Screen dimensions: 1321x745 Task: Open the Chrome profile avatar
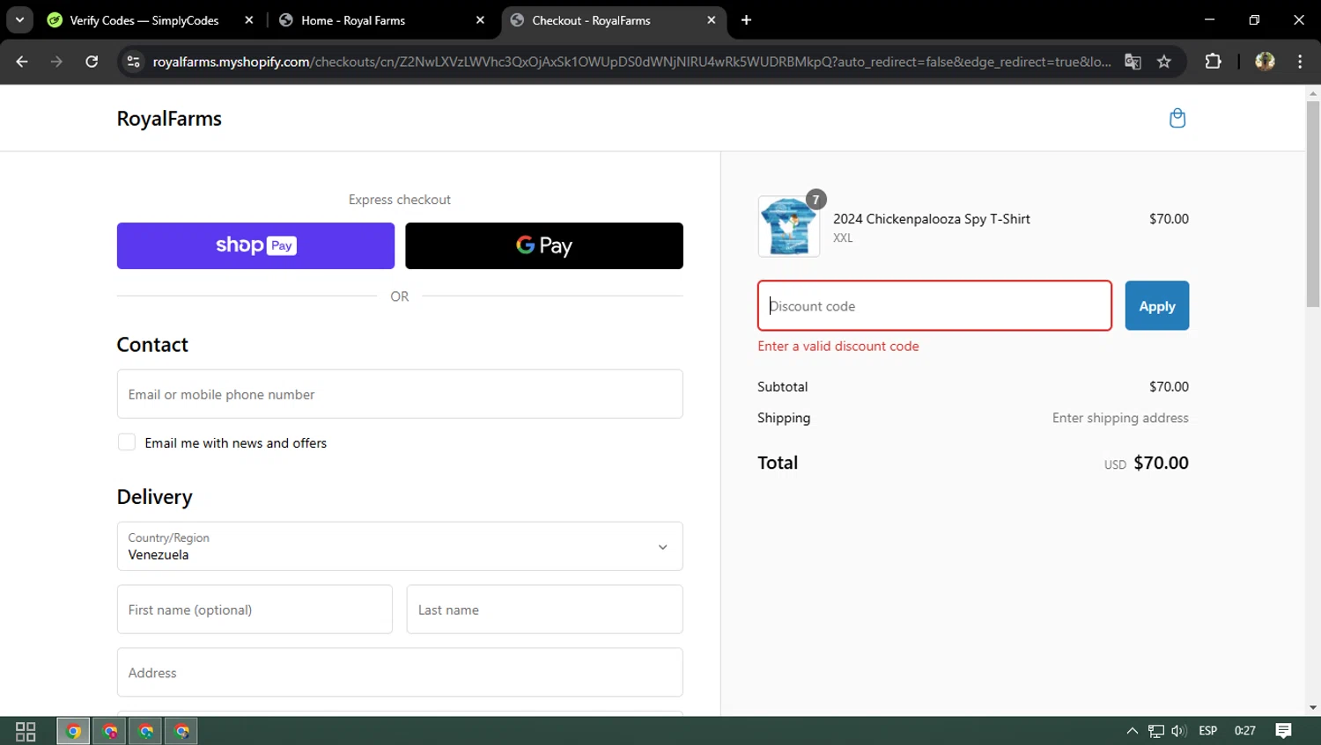tap(1265, 62)
